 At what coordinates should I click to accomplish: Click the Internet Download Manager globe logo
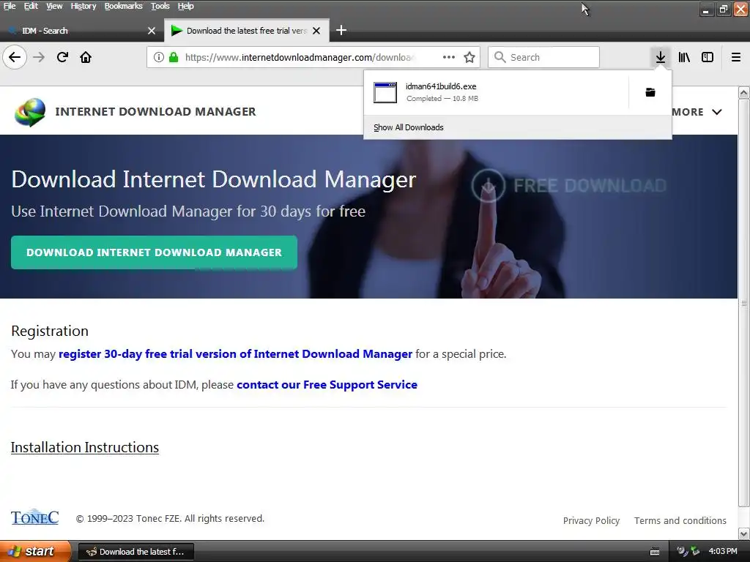tap(30, 112)
